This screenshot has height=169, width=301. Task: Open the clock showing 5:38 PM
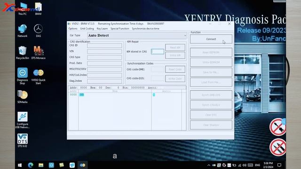point(268,165)
